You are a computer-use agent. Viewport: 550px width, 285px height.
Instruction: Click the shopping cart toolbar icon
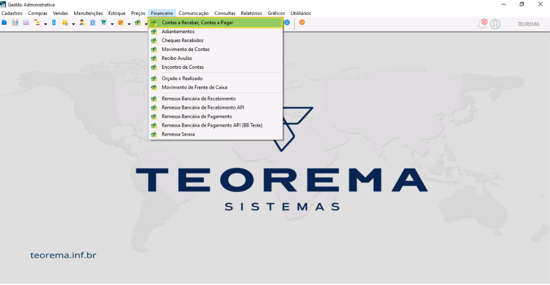[103, 22]
